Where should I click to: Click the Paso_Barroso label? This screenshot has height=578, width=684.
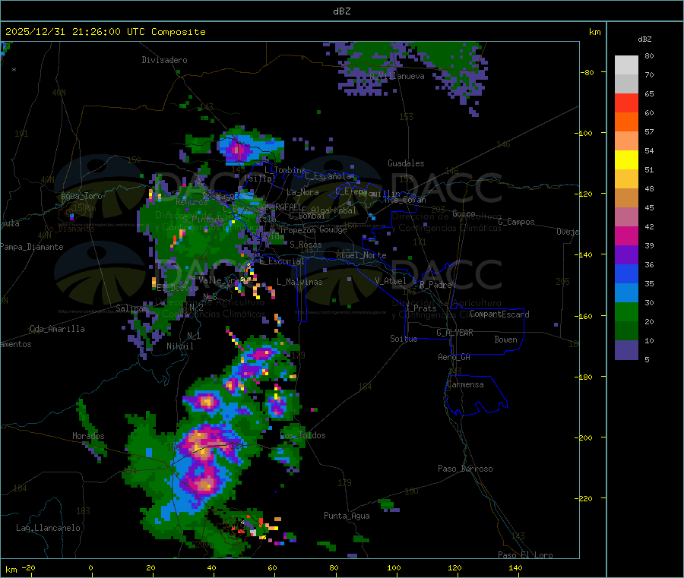tap(465, 469)
